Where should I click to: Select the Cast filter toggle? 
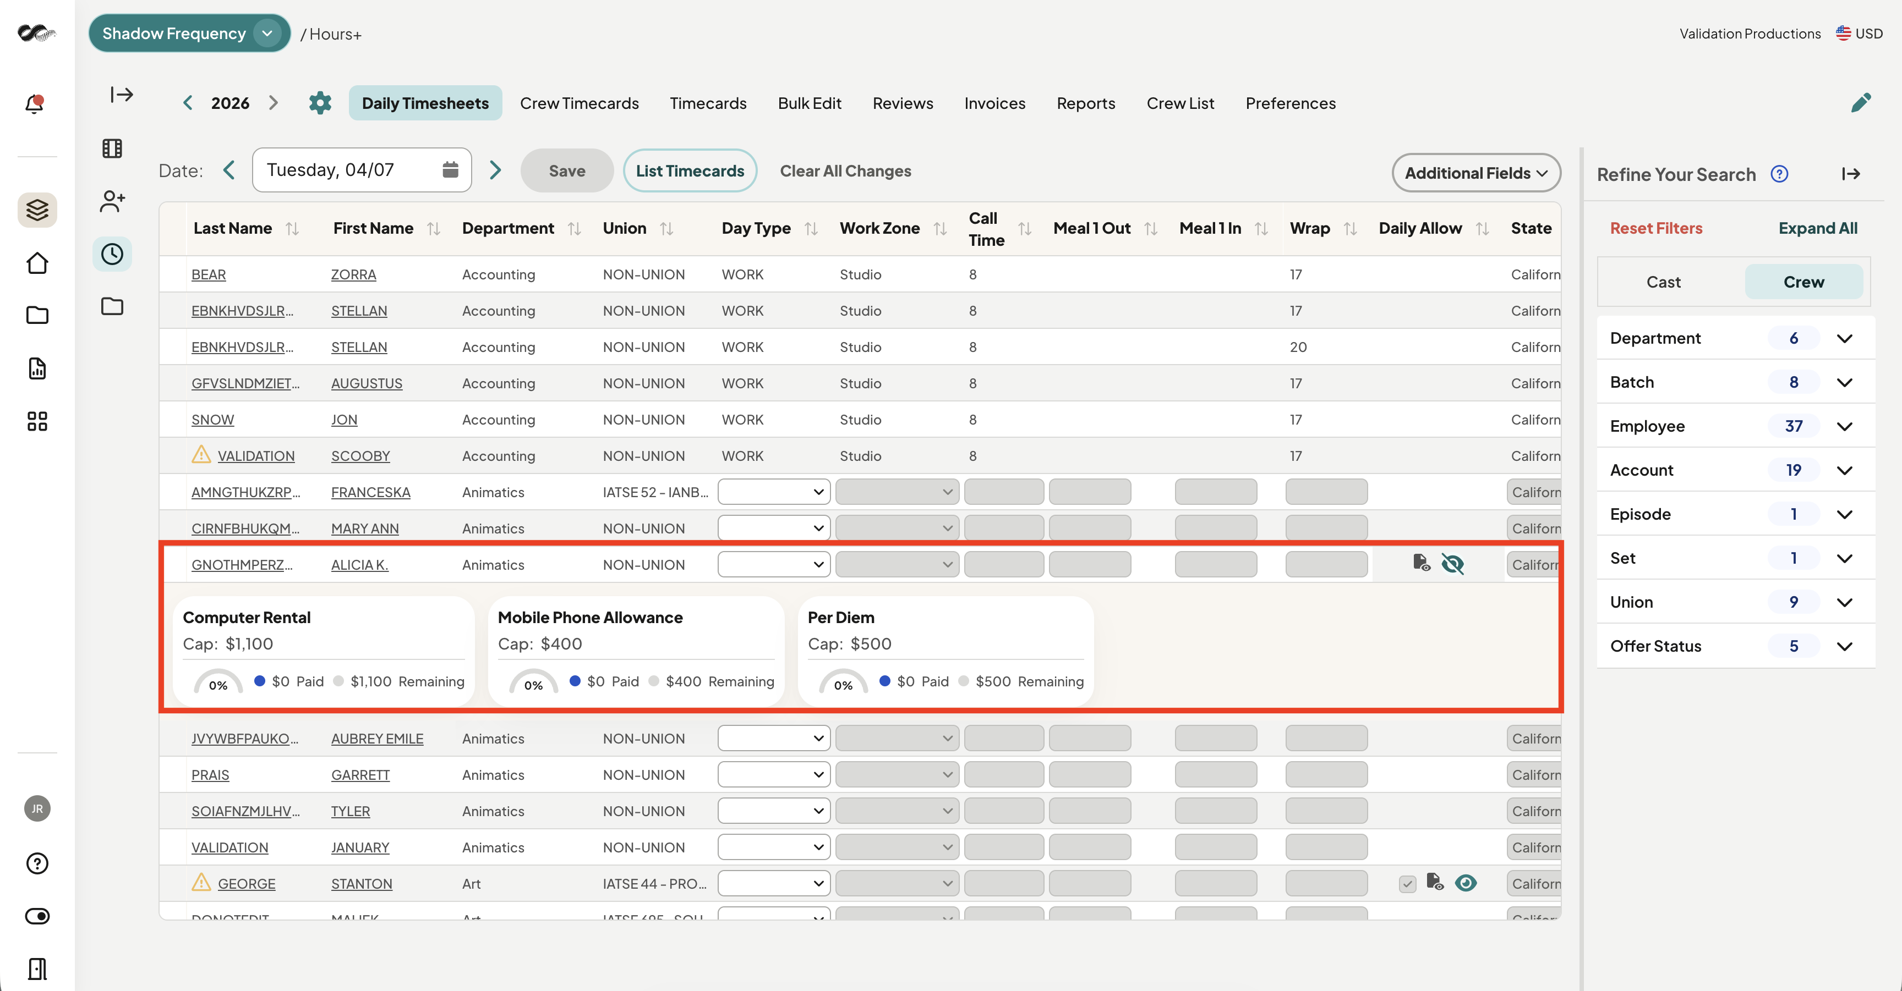pyautogui.click(x=1663, y=282)
